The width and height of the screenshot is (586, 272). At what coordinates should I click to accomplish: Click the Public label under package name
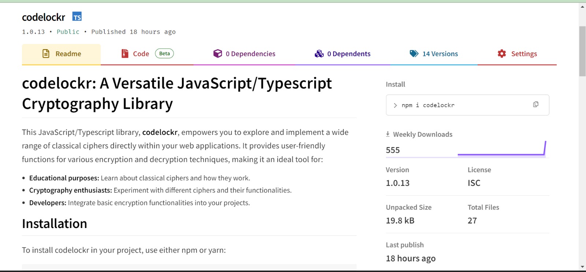[68, 32]
